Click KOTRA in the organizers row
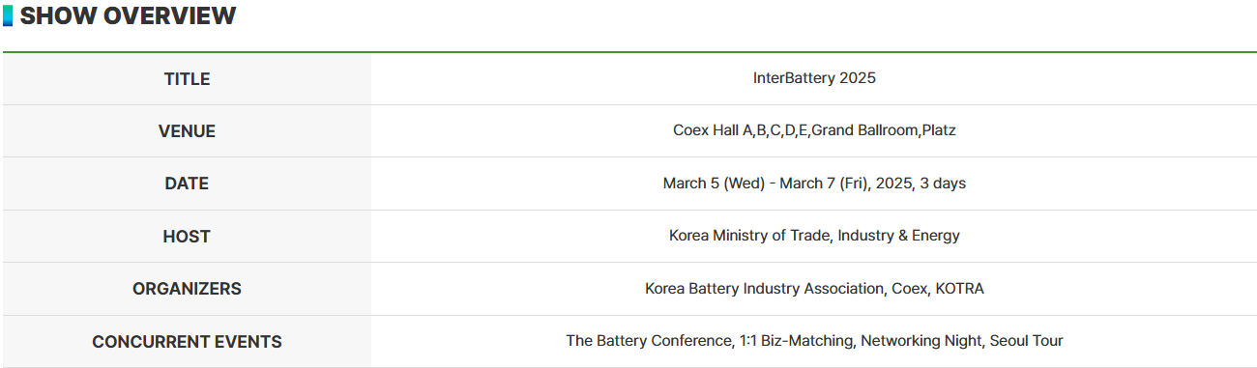Image resolution: width=1257 pixels, height=368 pixels. pos(959,289)
